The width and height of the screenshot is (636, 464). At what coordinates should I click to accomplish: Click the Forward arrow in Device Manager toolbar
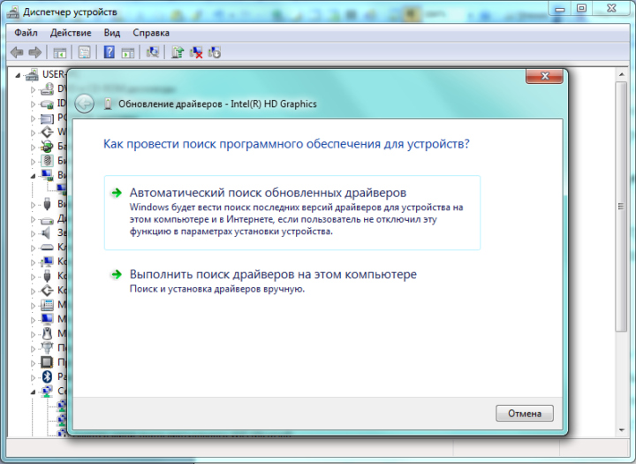pos(35,52)
